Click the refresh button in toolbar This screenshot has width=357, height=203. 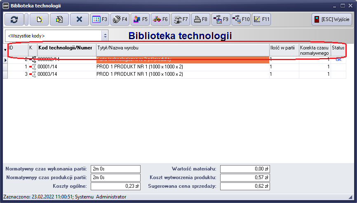[x=14, y=19]
